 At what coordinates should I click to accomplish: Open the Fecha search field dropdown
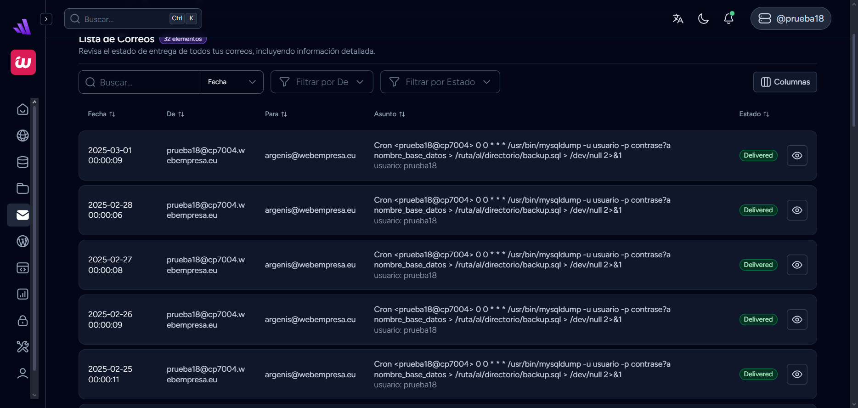(232, 82)
